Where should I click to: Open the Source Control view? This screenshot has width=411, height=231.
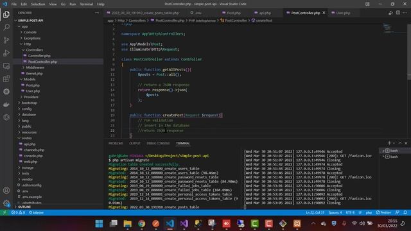click(6, 40)
